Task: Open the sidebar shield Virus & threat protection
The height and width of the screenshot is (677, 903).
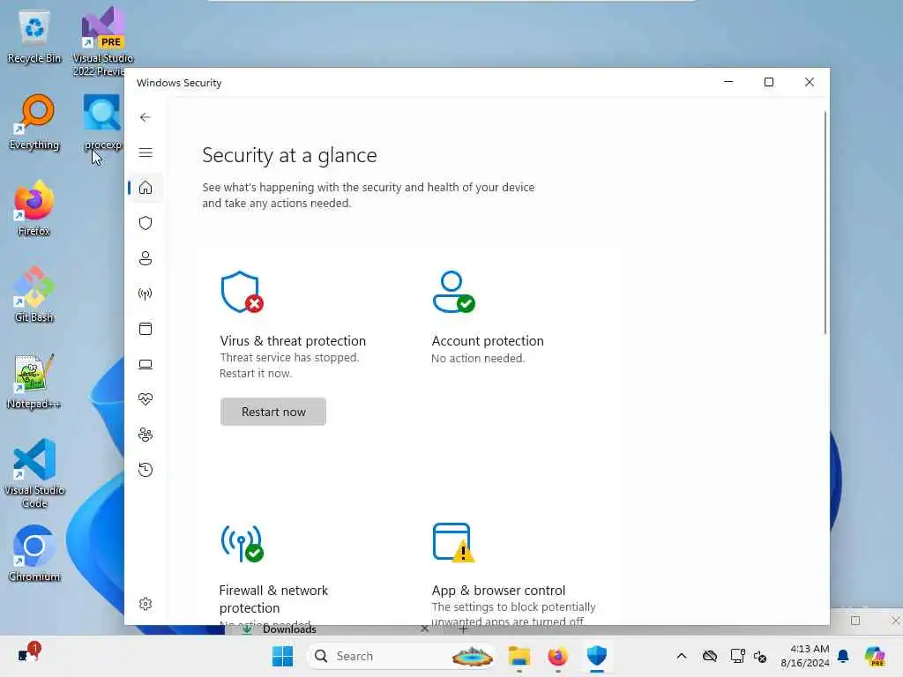Action: [x=146, y=223]
